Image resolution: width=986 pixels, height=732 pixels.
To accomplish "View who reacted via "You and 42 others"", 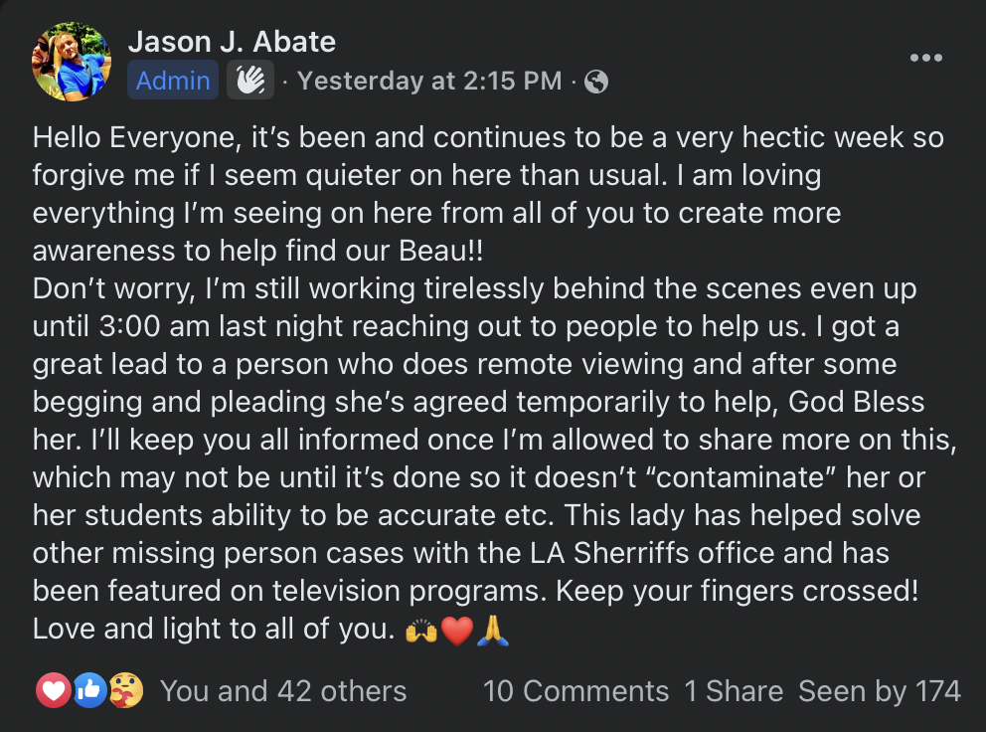I will (x=283, y=690).
